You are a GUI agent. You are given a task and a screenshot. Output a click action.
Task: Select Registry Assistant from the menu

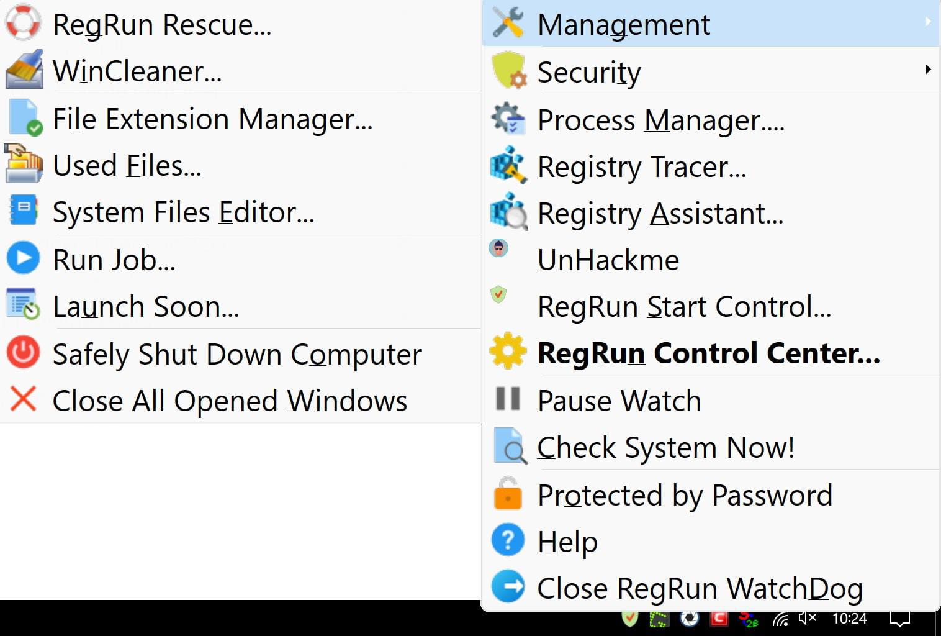(711, 213)
